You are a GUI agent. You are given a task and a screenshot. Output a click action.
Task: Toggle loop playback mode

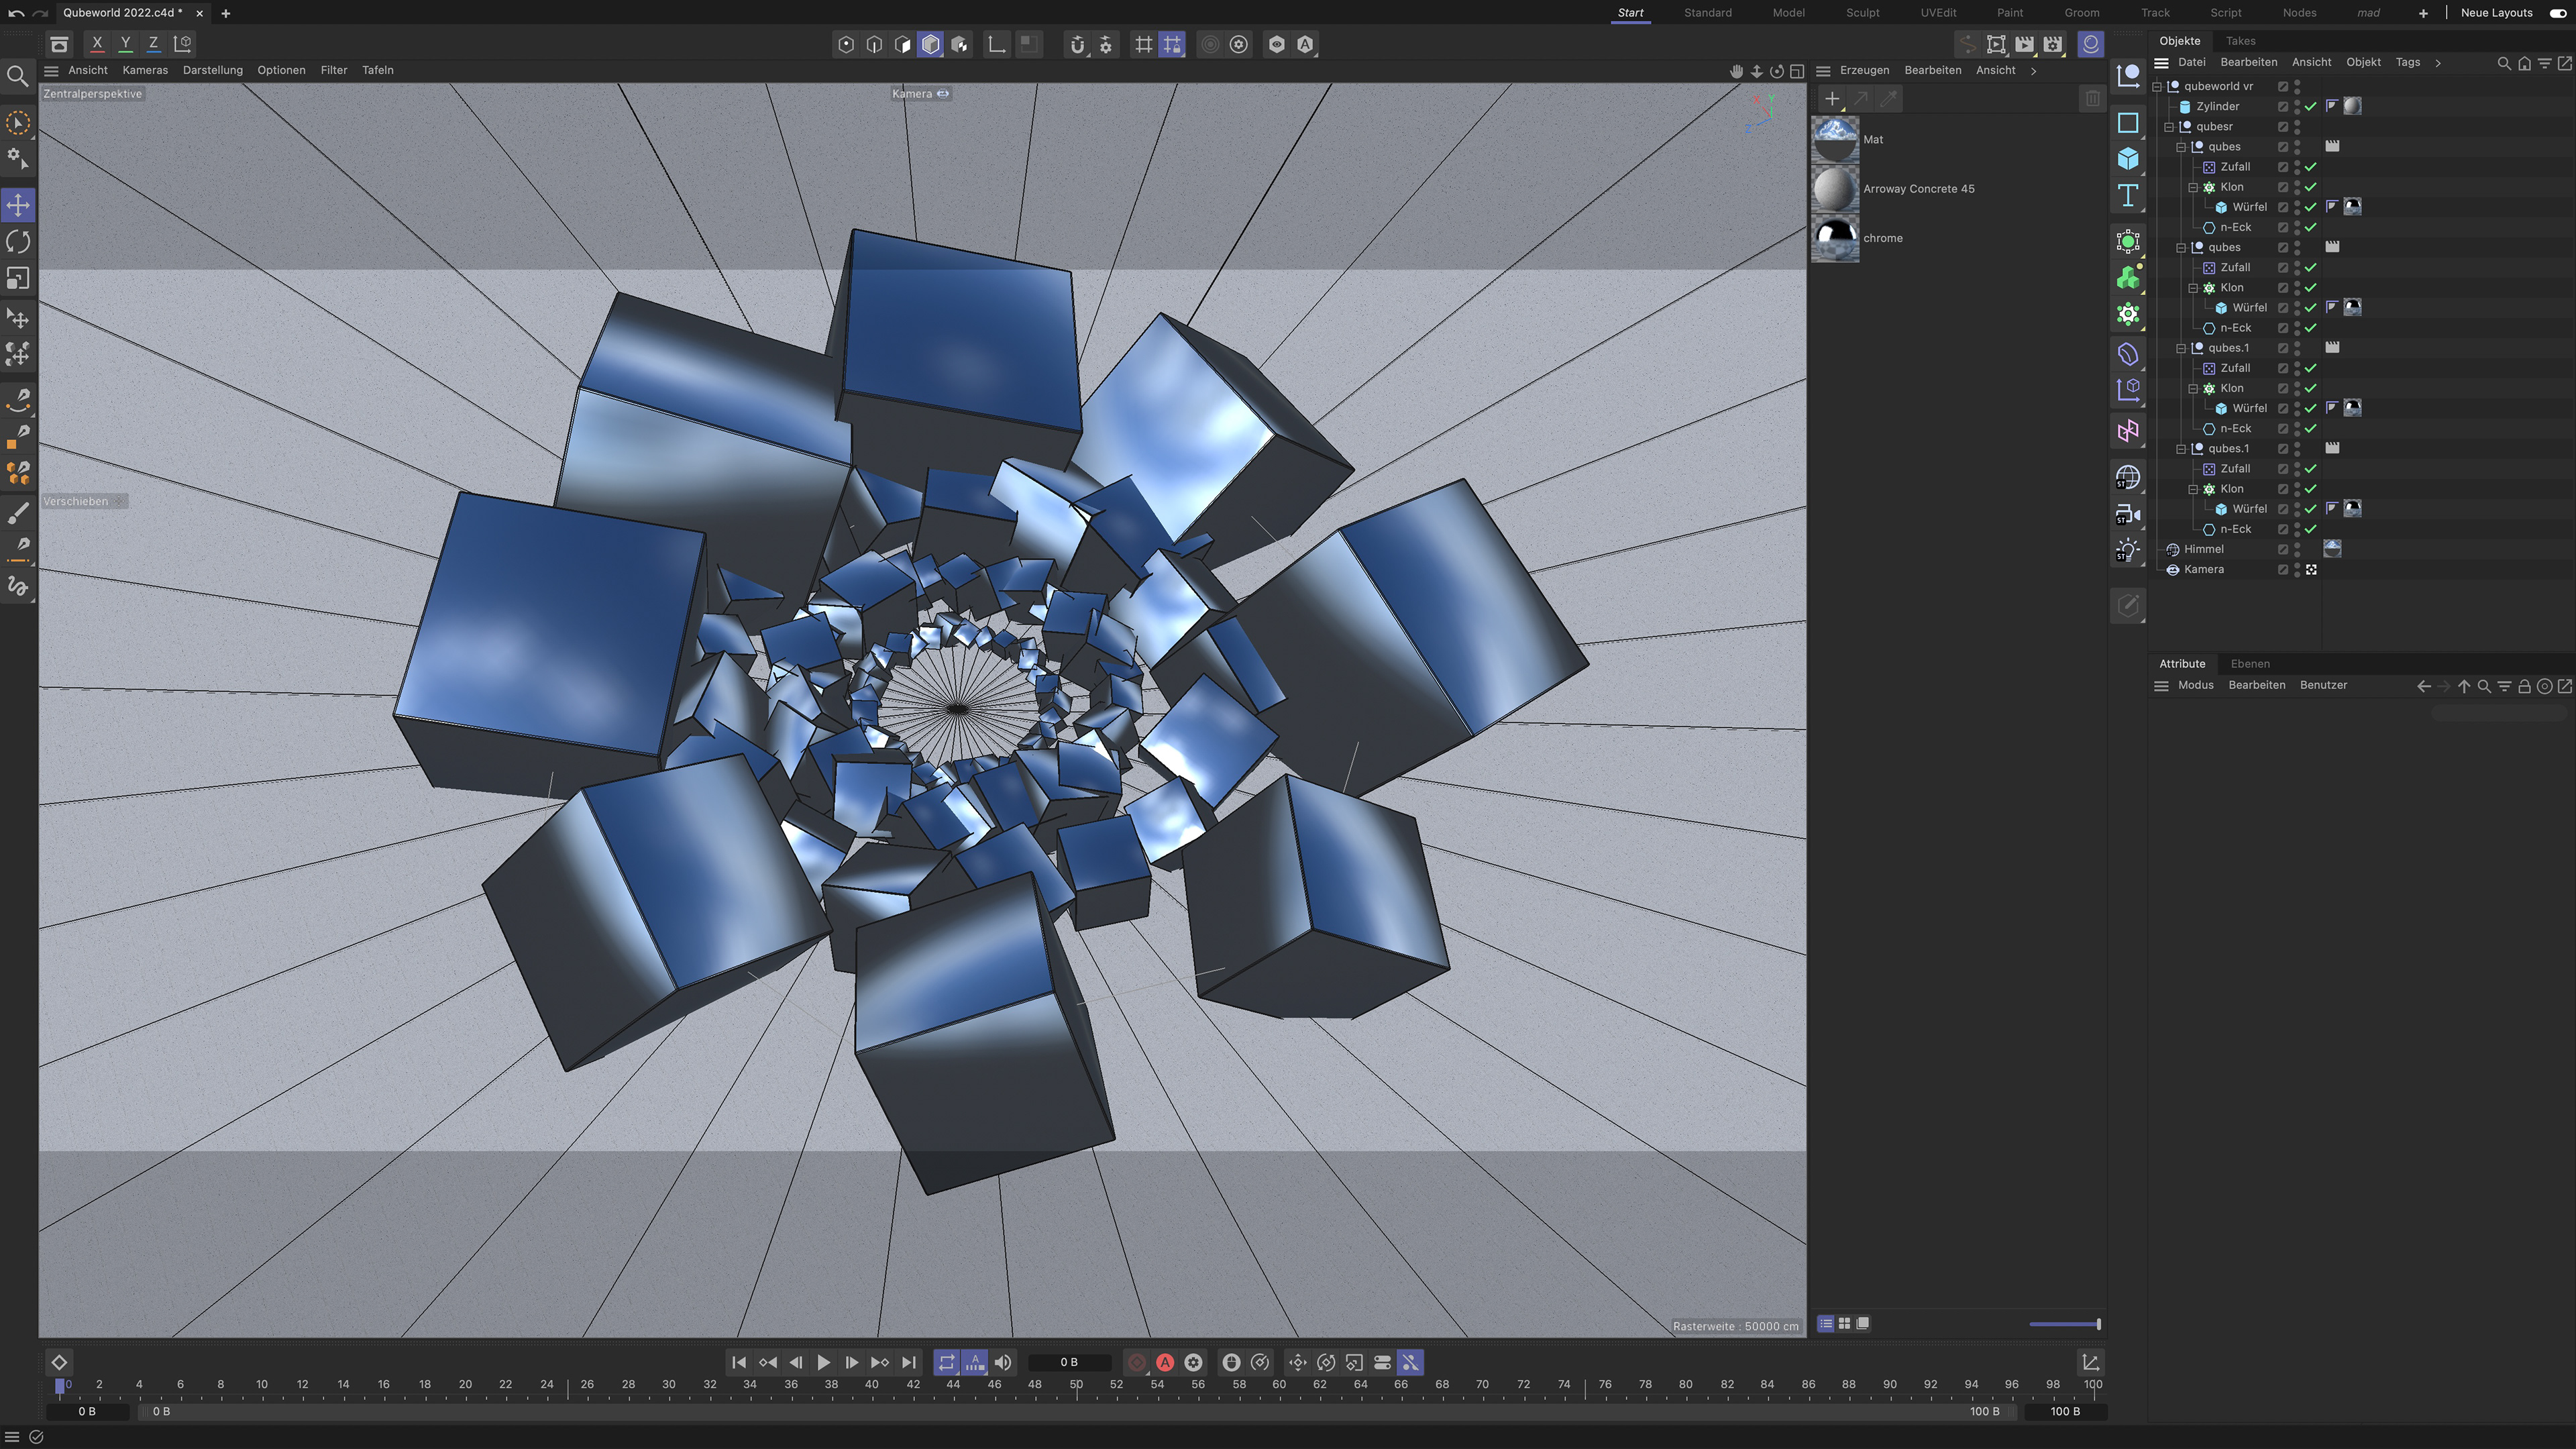pos(946,1363)
